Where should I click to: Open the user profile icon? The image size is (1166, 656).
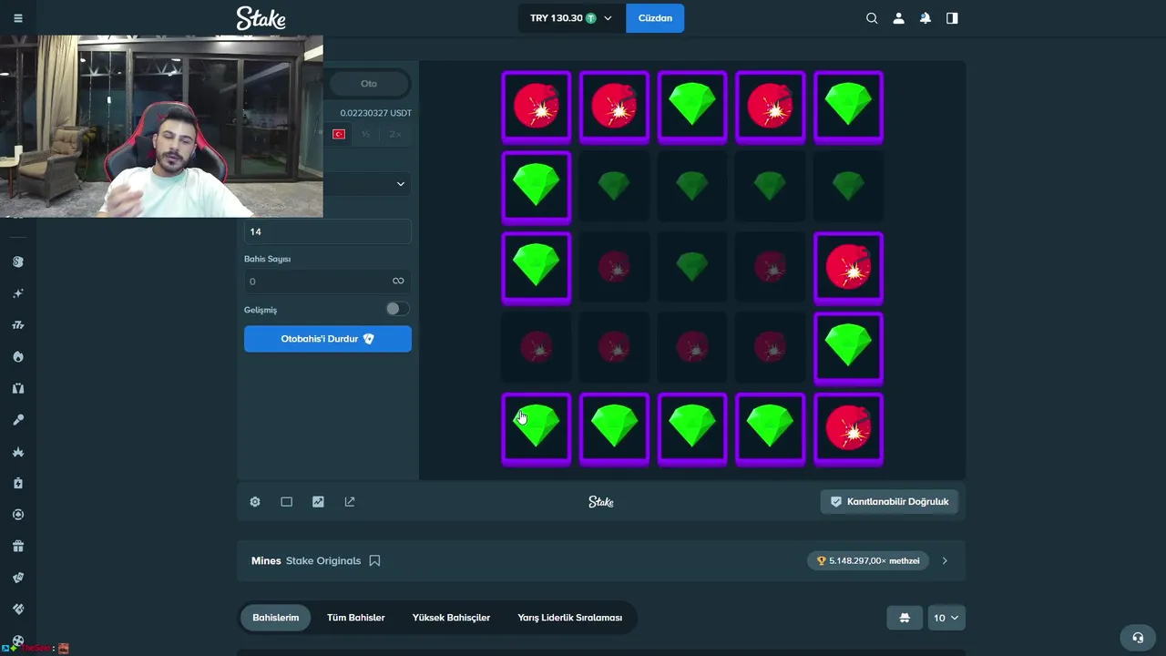tap(898, 18)
